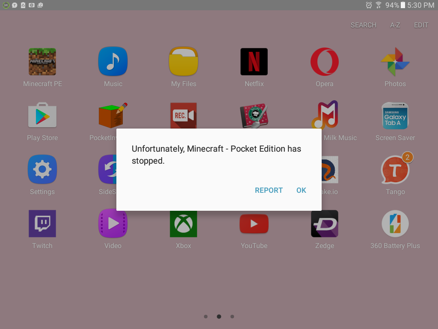Tap the Tango notification badge showing 2

coord(407,157)
